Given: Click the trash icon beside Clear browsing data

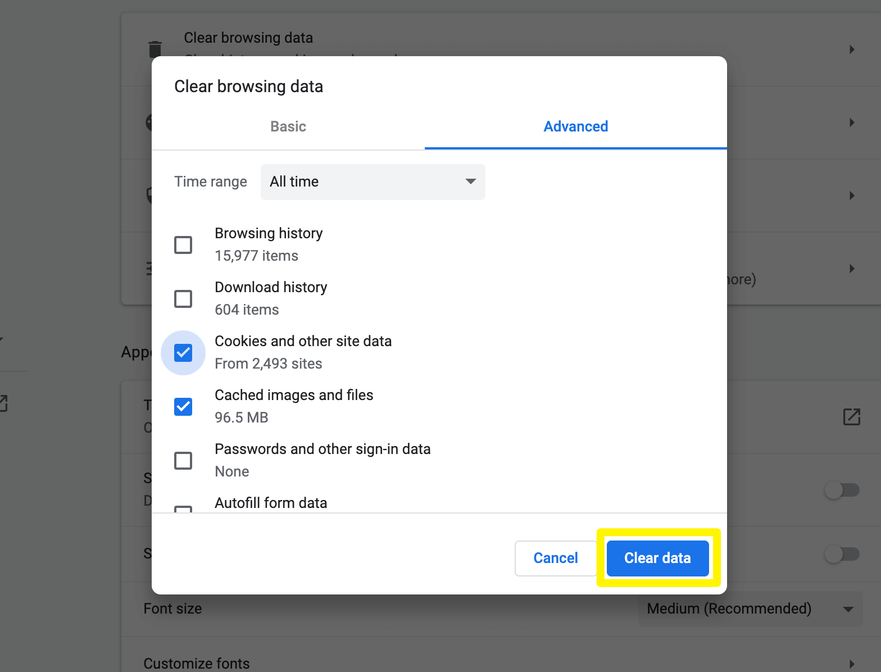Looking at the screenshot, I should pos(155,49).
